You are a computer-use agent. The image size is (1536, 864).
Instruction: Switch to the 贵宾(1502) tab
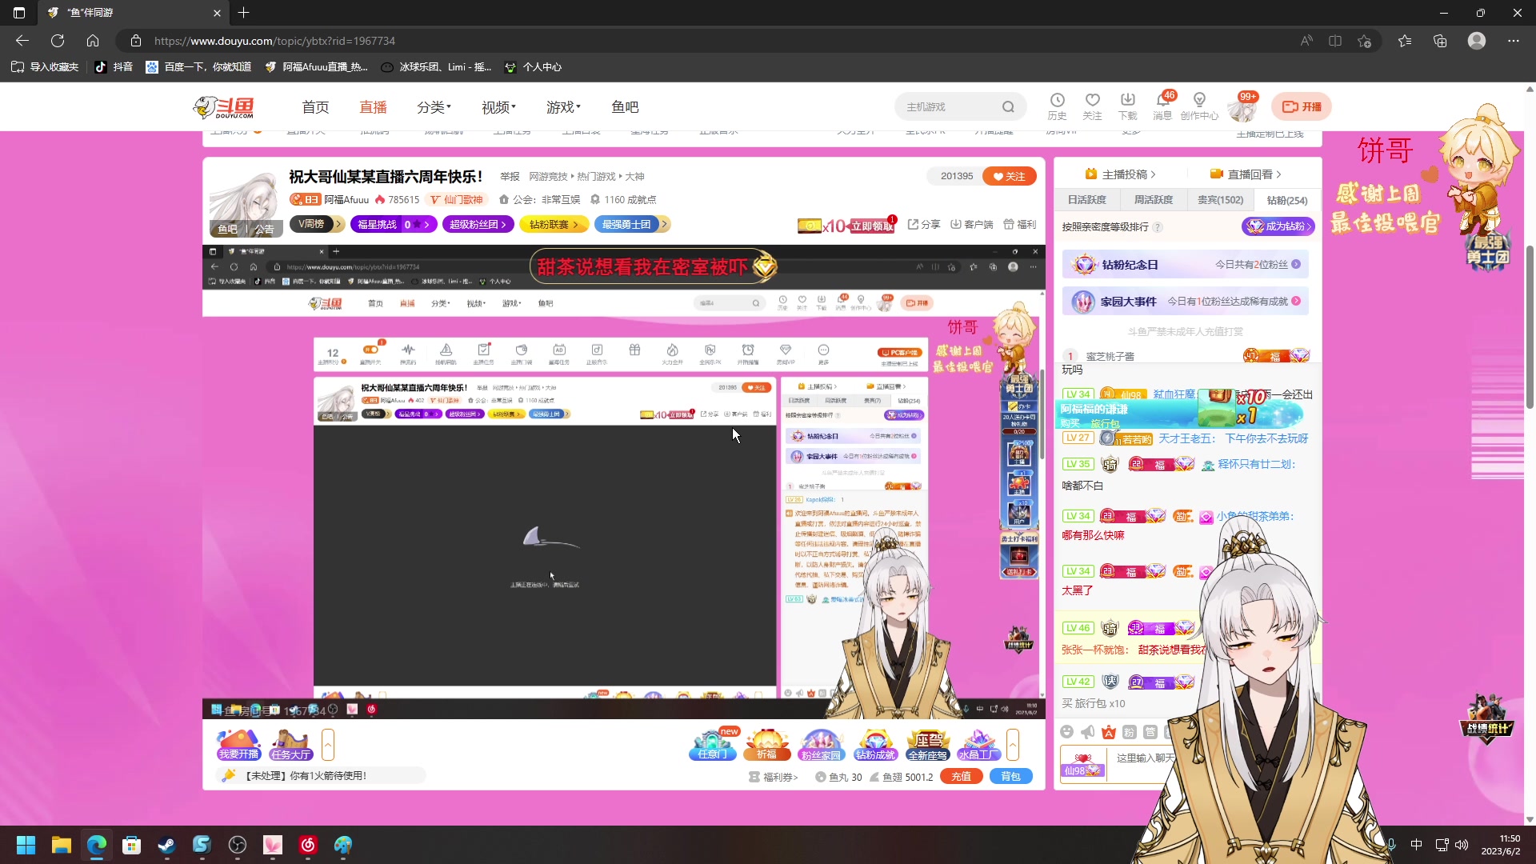[1220, 200]
